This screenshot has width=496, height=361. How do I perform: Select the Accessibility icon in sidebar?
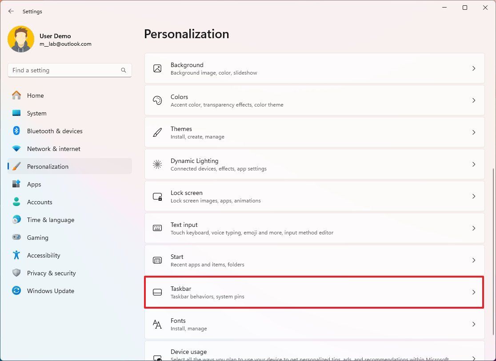[x=17, y=255]
